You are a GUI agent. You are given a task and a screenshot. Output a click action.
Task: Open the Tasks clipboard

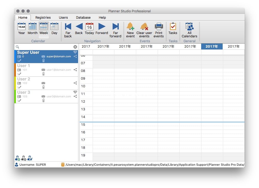(173, 28)
